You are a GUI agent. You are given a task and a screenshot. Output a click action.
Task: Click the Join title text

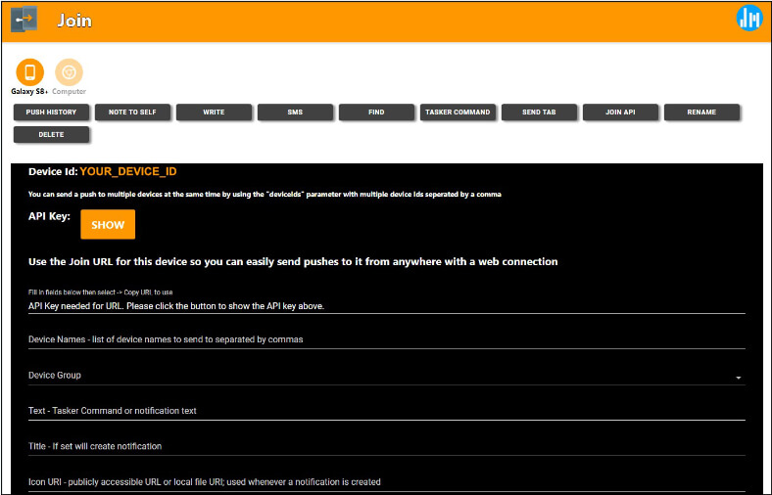74,21
